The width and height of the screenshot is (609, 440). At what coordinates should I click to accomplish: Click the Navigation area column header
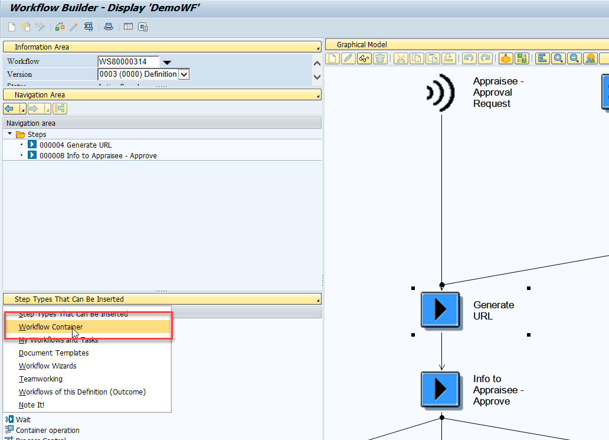(x=162, y=123)
